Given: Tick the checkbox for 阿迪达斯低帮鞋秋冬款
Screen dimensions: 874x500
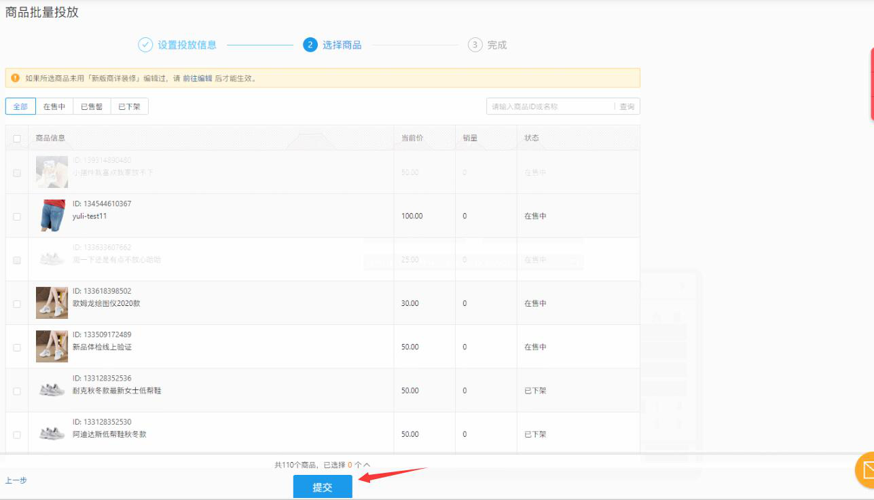Looking at the screenshot, I should (17, 435).
